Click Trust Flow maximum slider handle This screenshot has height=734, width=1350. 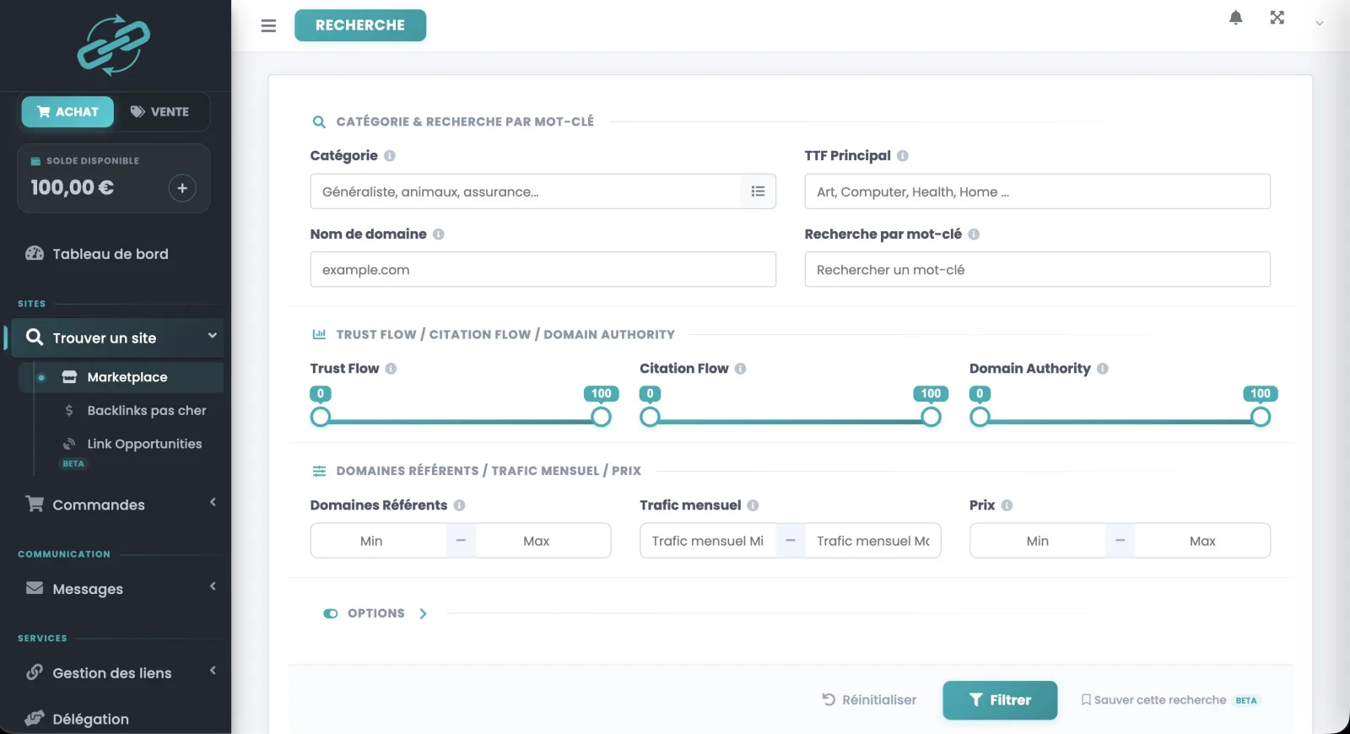[601, 417]
